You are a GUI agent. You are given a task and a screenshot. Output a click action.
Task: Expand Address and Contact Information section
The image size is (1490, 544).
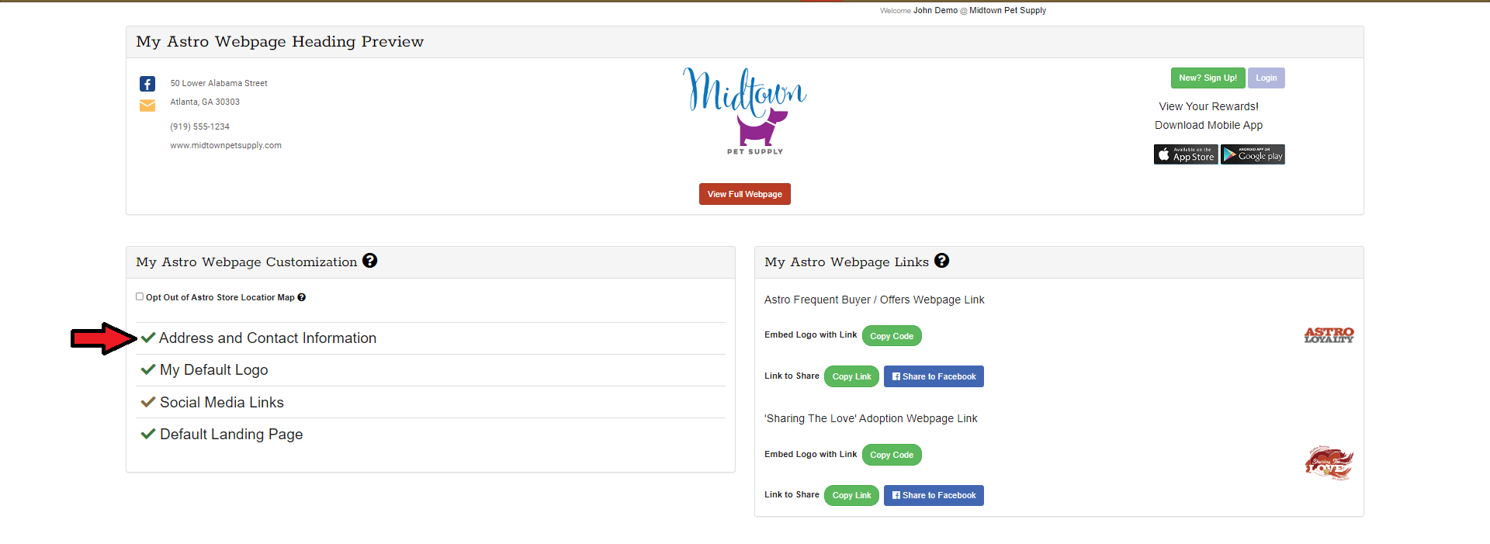pyautogui.click(x=267, y=338)
